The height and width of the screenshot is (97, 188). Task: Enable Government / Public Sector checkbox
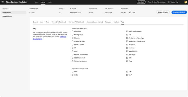click(127, 41)
